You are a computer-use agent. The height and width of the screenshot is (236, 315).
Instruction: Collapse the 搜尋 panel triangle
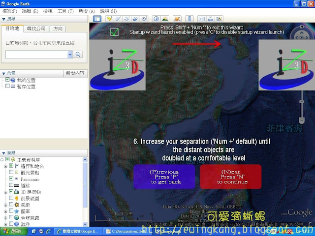pos(3,19)
